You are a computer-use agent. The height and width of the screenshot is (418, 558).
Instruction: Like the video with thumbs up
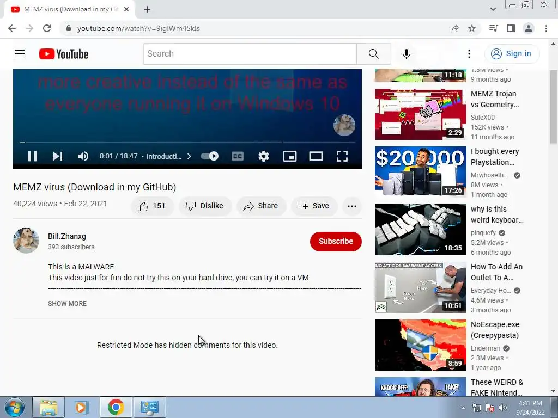(x=152, y=206)
